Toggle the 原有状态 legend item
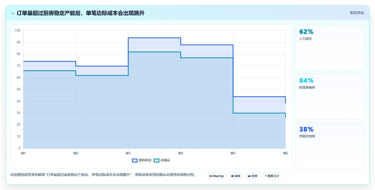The image size is (375, 190). coord(142,160)
